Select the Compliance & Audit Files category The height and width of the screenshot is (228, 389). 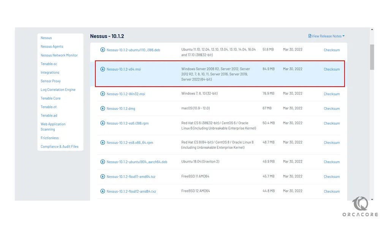[59, 146]
